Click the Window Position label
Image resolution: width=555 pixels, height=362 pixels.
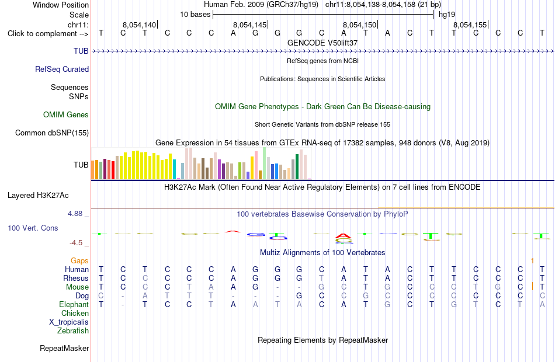(x=61, y=5)
